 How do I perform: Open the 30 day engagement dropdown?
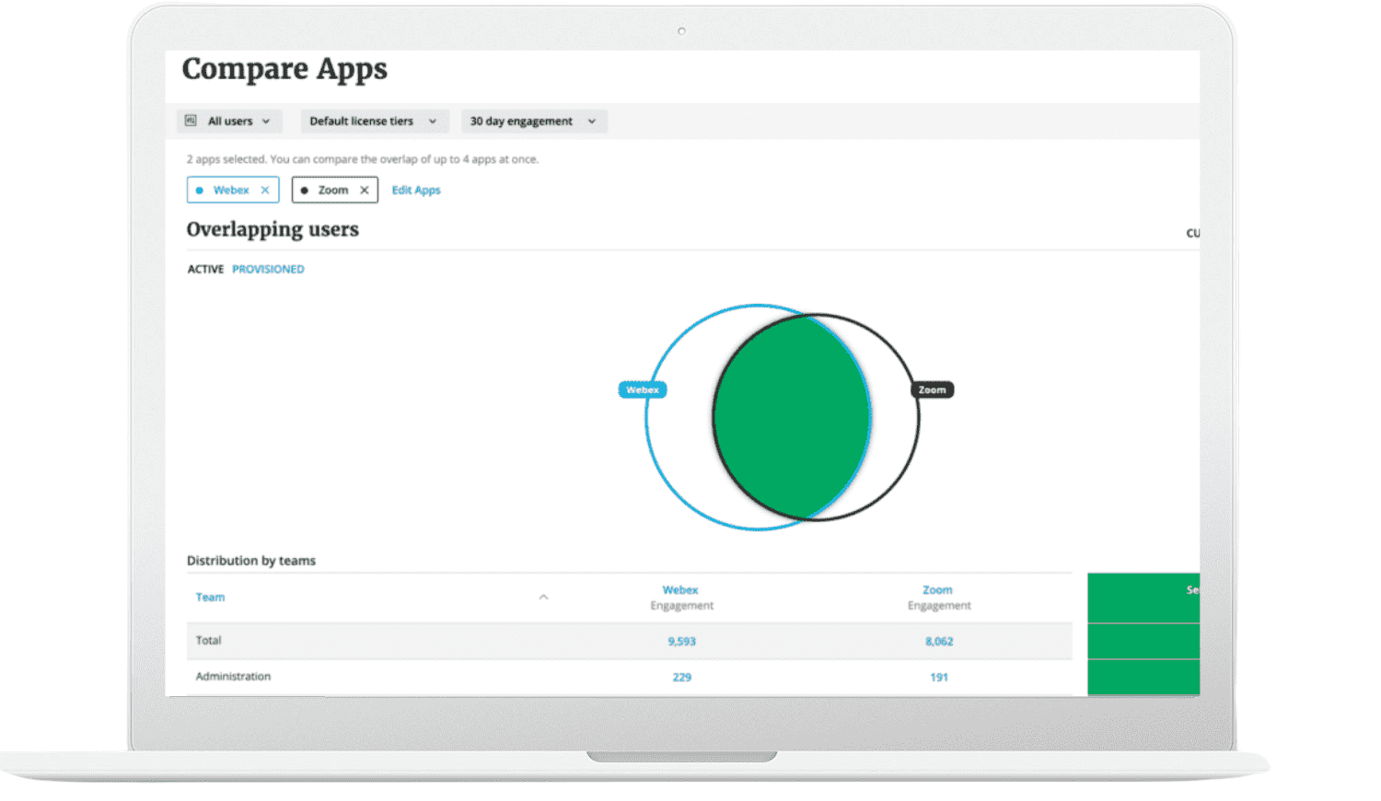click(534, 122)
